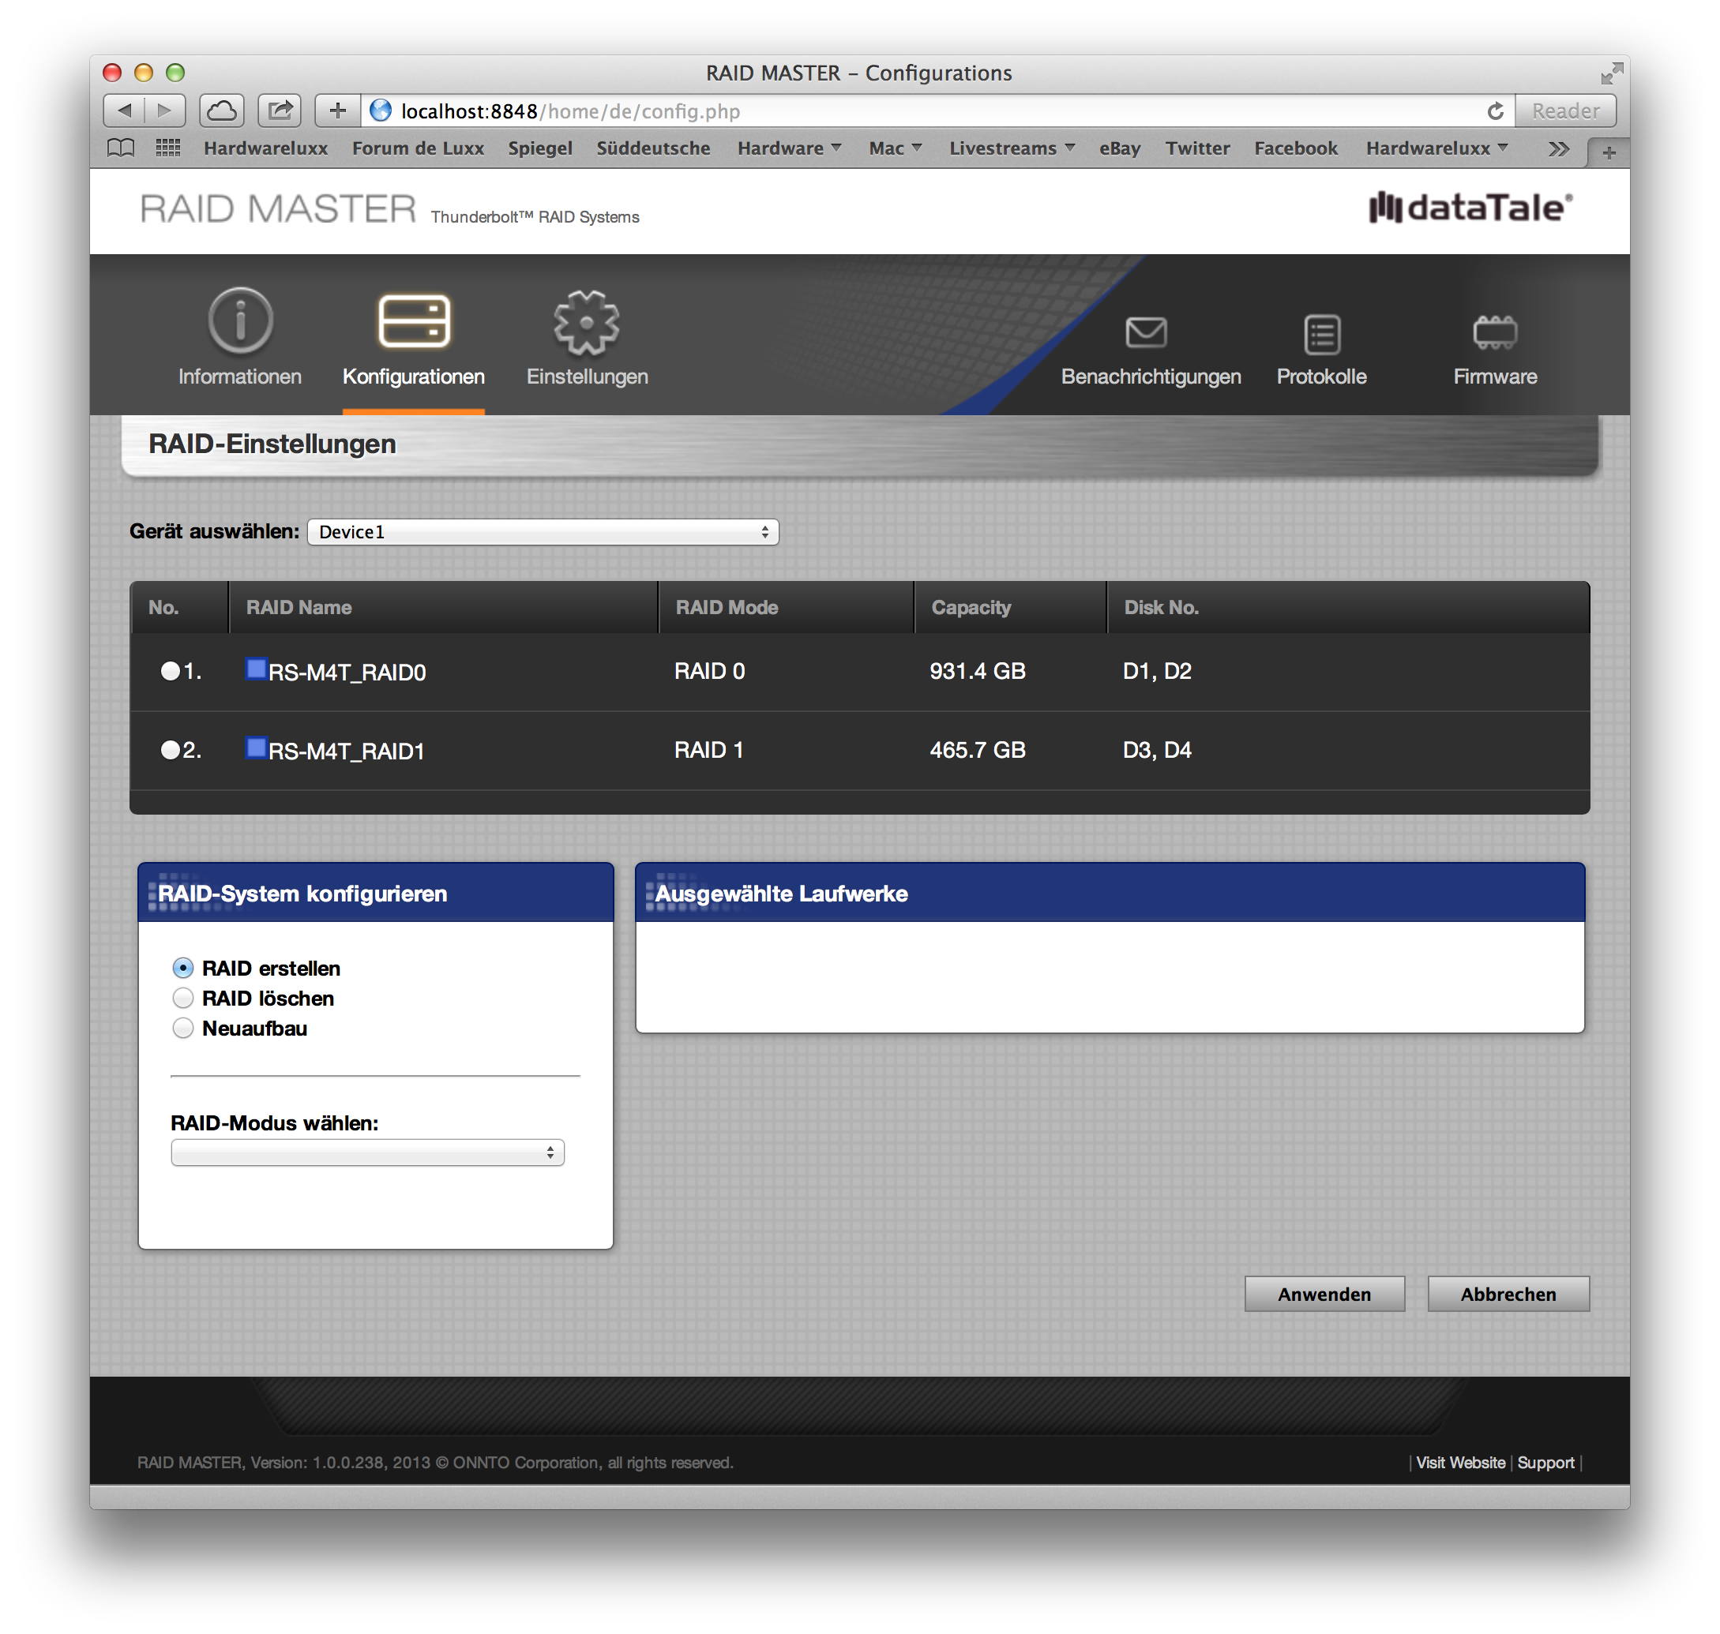Open a new tab with plus

(1609, 152)
